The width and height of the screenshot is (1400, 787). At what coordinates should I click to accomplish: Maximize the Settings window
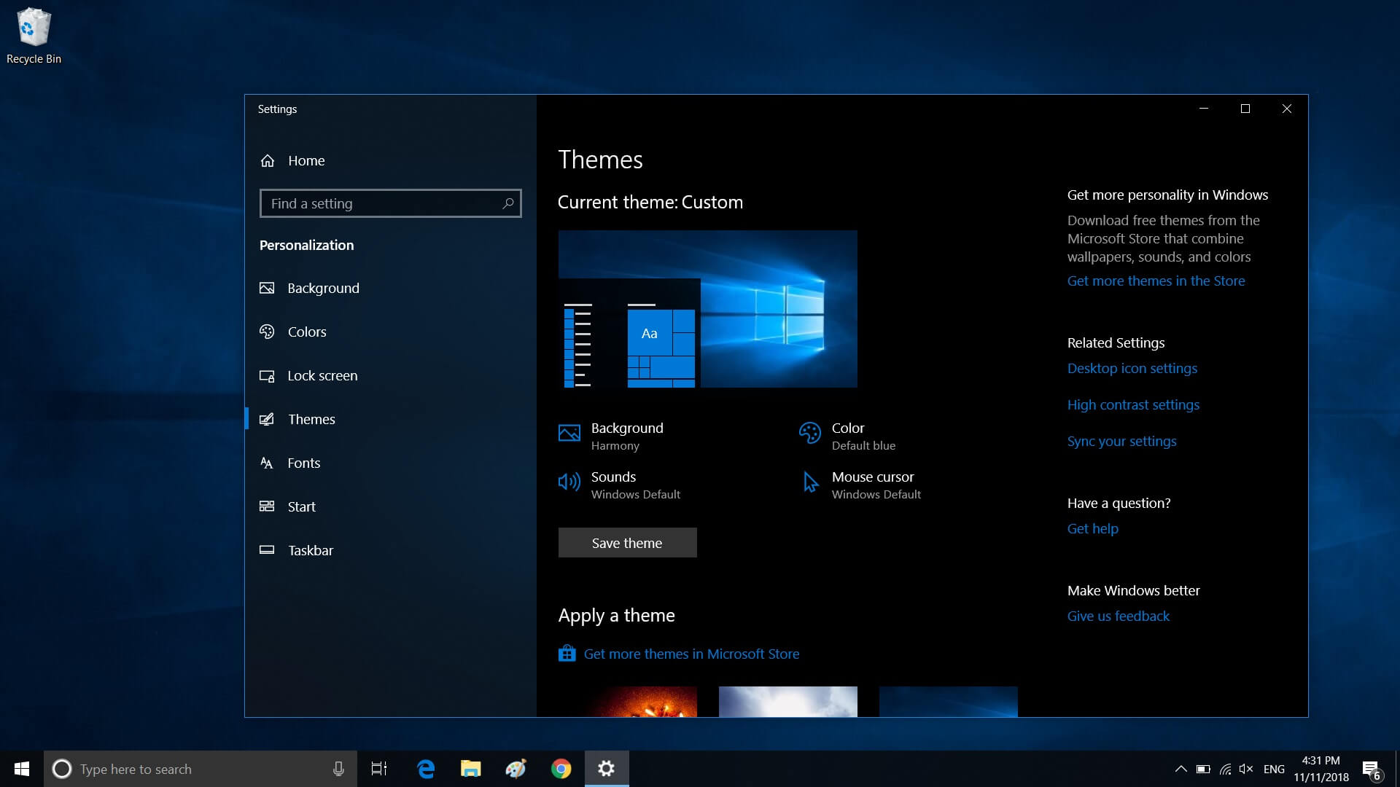coord(1245,109)
